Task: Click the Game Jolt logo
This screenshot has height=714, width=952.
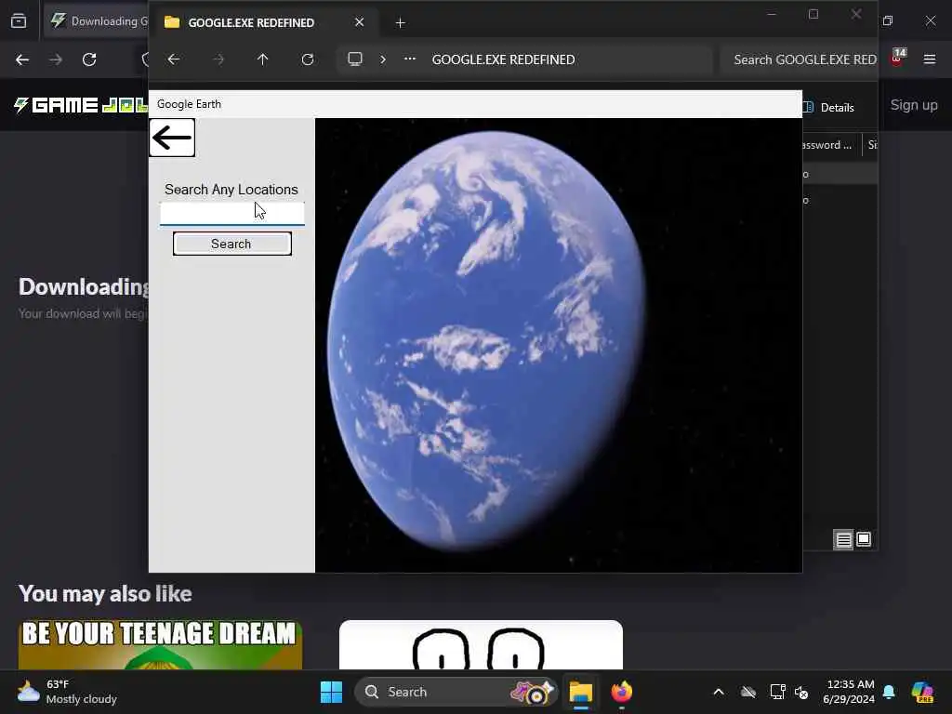Action: click(x=80, y=105)
